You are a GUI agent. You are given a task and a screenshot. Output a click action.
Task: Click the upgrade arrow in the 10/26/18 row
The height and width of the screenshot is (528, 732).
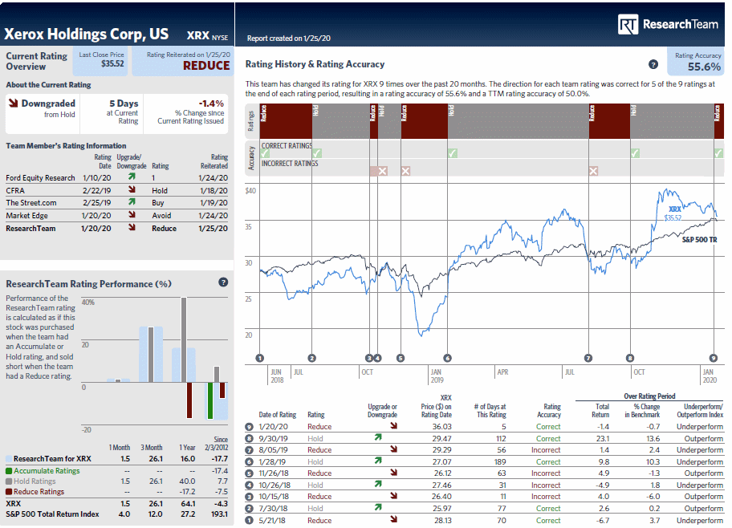(x=378, y=484)
